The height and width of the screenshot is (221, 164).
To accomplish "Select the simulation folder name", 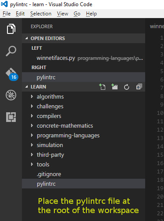I will [x=50, y=145].
